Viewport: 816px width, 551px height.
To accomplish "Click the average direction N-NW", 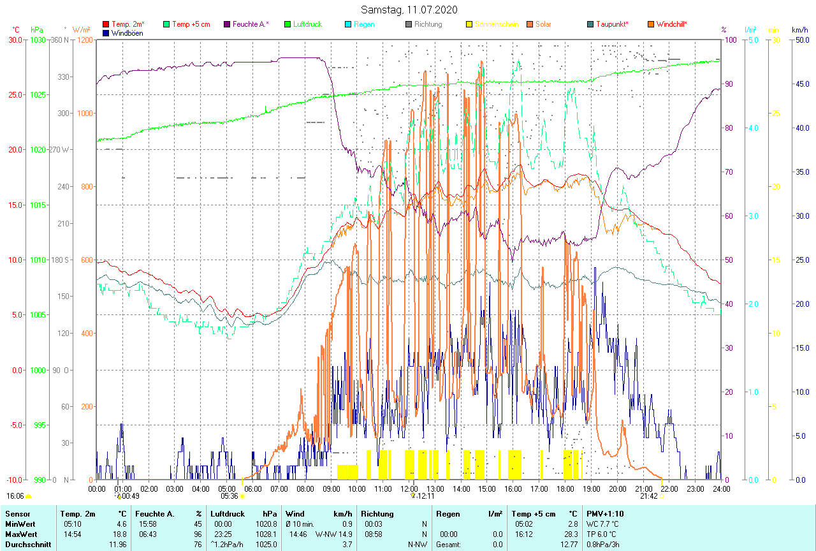I will 418,545.
